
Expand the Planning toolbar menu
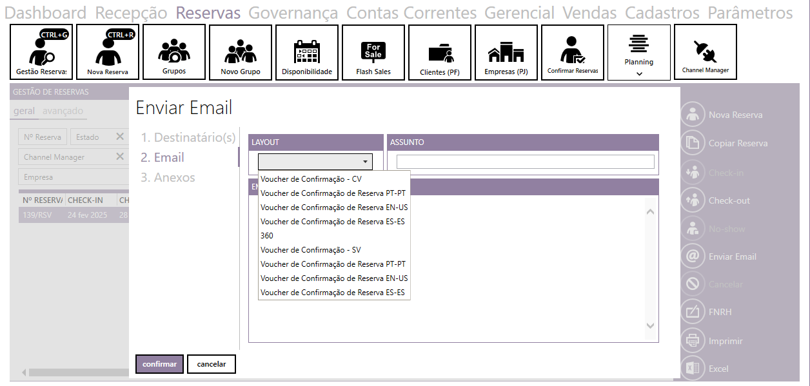[639, 73]
